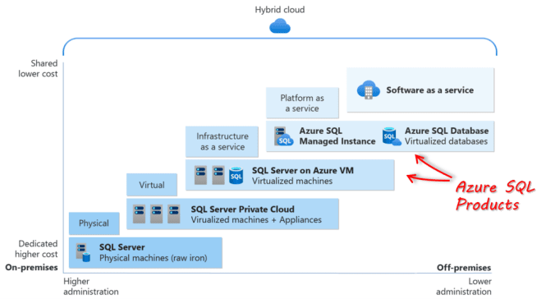Click the Azure SQL Database title
This screenshot has width=555, height=299.
click(x=447, y=131)
